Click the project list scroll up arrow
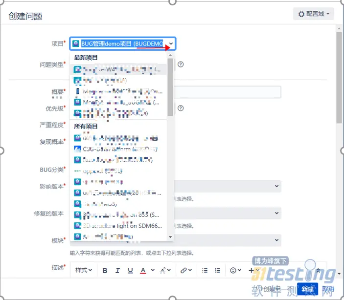This screenshot has height=300, width=344. click(x=170, y=55)
